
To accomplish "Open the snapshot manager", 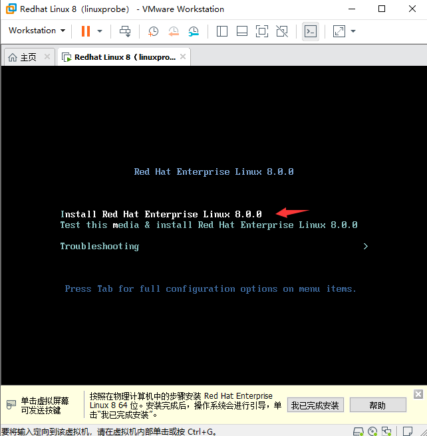I will coord(194,31).
